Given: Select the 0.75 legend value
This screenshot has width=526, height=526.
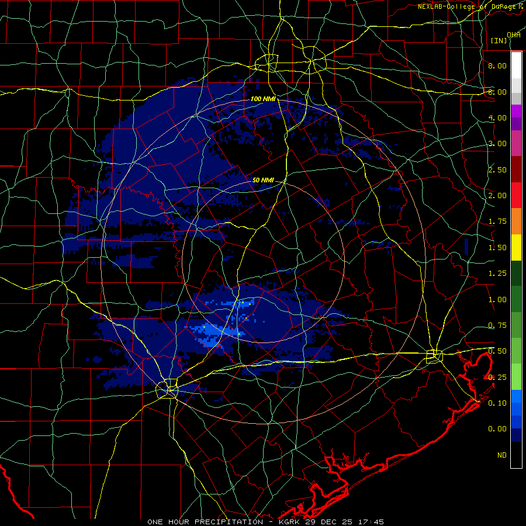Looking at the screenshot, I should click(x=497, y=326).
